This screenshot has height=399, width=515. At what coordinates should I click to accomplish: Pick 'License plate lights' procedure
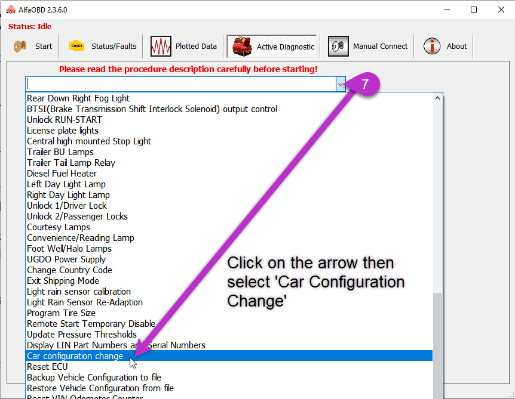coord(229,131)
